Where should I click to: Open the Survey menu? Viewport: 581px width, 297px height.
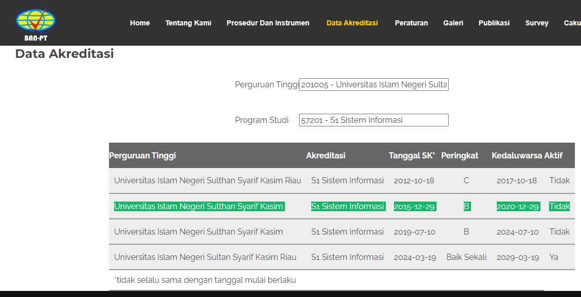click(536, 23)
